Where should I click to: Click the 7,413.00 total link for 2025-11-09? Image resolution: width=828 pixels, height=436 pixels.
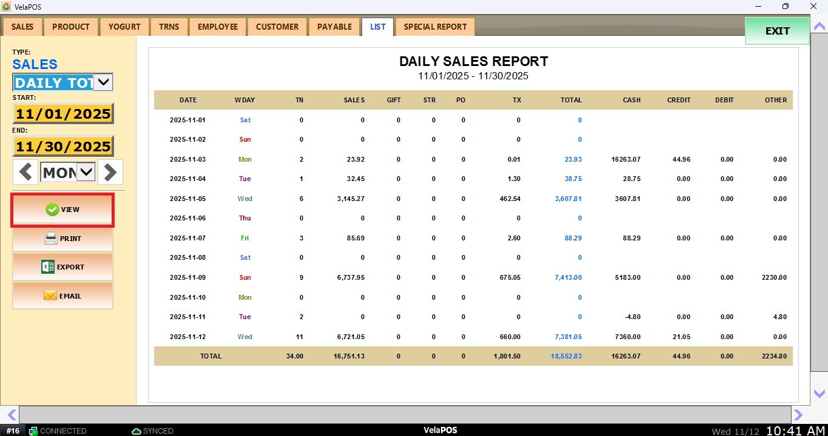568,277
